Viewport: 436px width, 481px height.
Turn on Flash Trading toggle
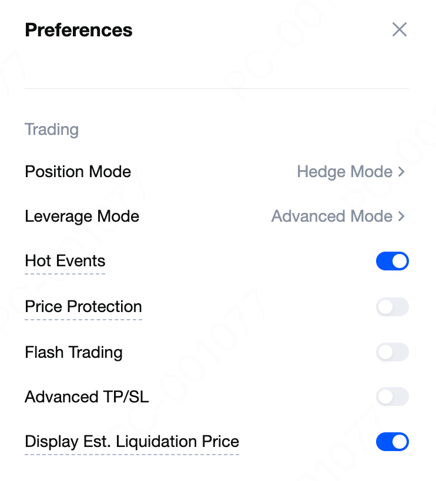click(393, 352)
